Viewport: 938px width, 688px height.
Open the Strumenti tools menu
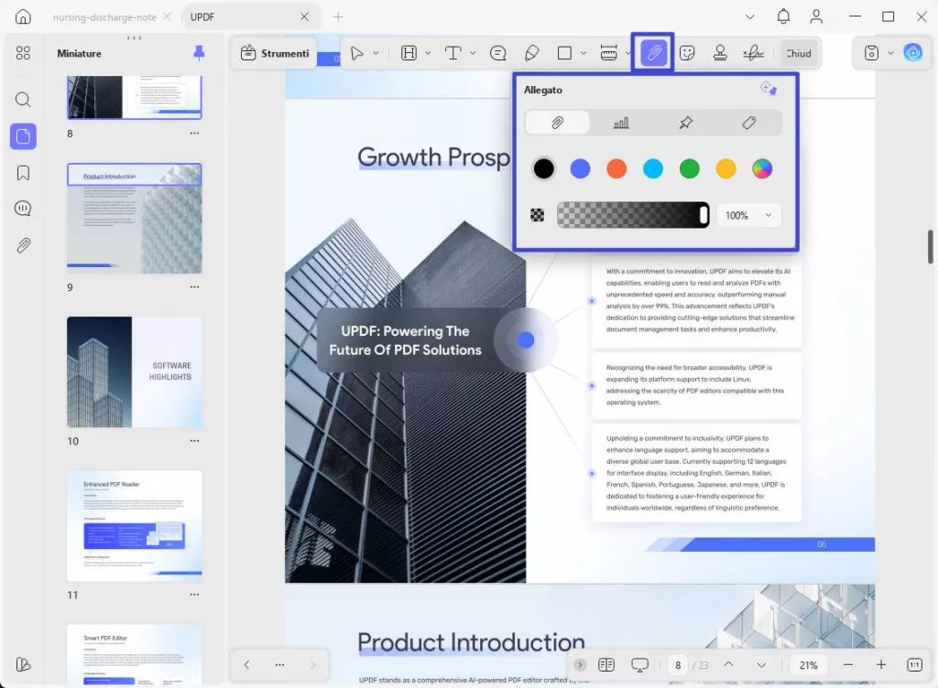point(275,53)
